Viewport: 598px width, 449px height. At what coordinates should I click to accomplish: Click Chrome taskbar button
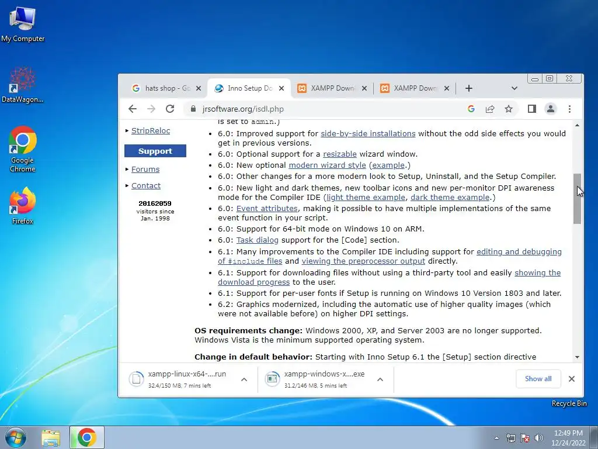(x=86, y=437)
